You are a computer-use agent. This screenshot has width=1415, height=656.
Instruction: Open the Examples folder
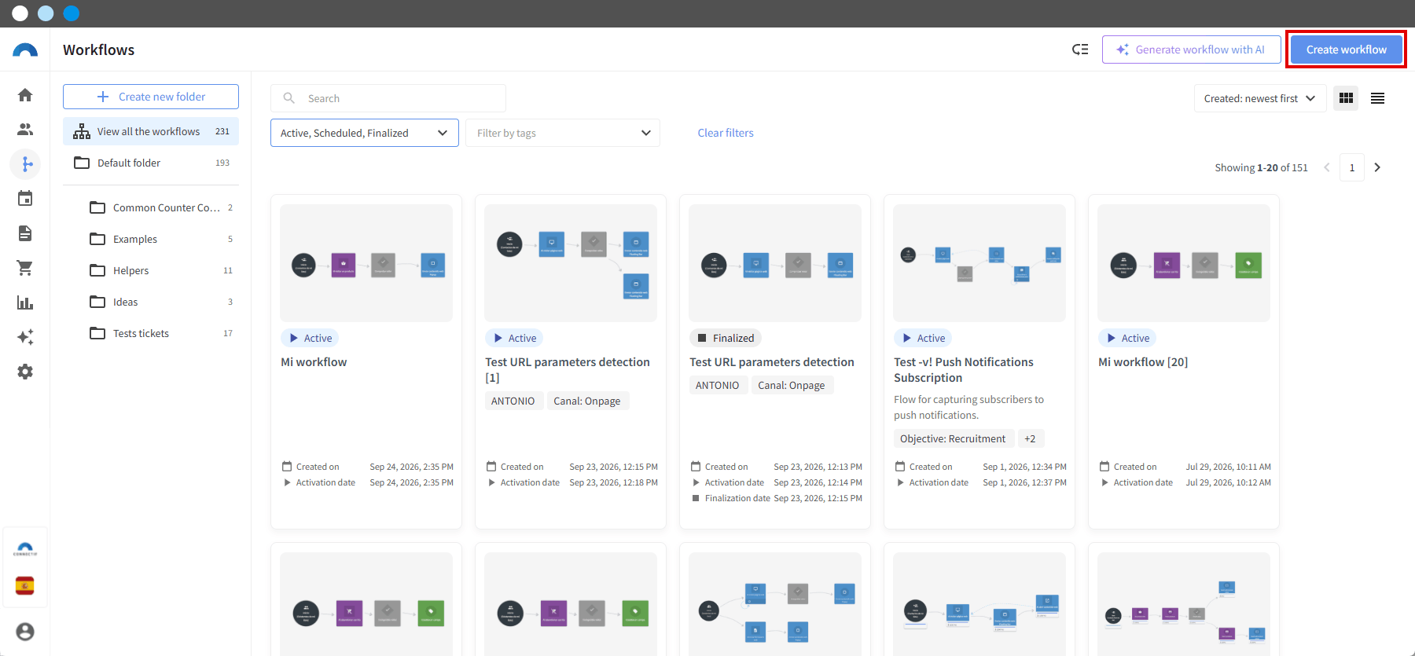click(x=160, y=239)
